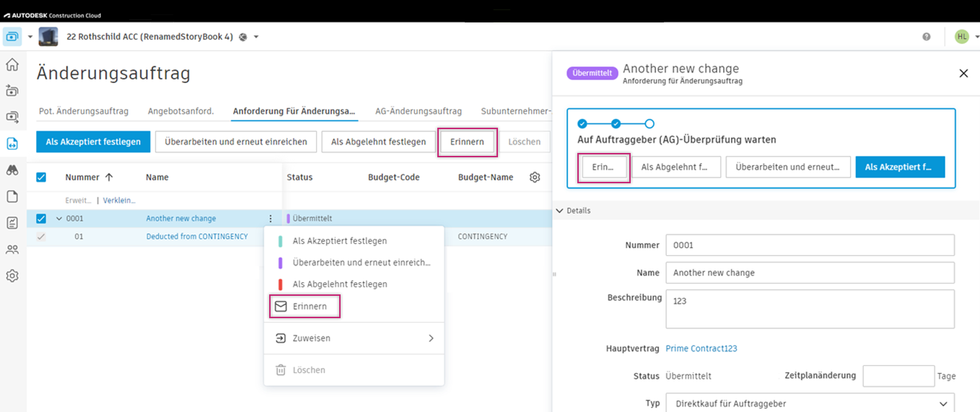Click Als Abgelehnt festlegen toolbar button
Viewport: 980px width, 412px height.
[378, 141]
